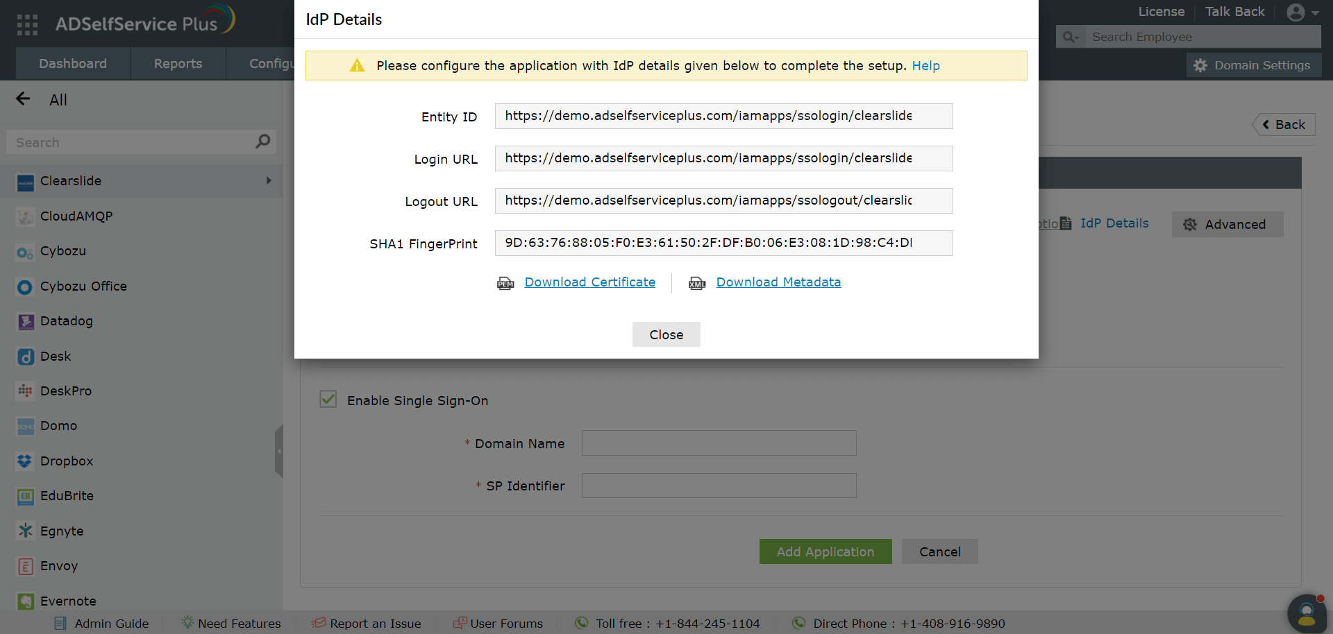Select the Envoy app icon
This screenshot has height=634, width=1333.
click(26, 566)
